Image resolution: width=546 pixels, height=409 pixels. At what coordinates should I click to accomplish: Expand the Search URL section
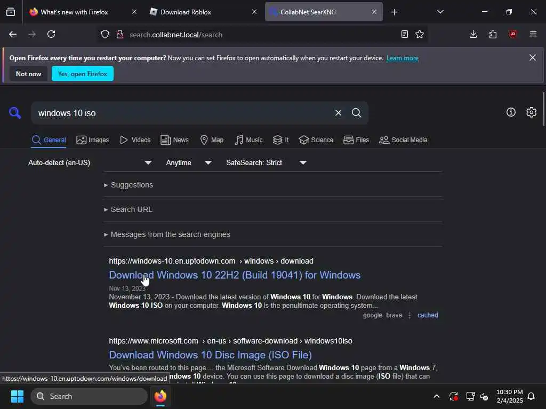coord(128,209)
